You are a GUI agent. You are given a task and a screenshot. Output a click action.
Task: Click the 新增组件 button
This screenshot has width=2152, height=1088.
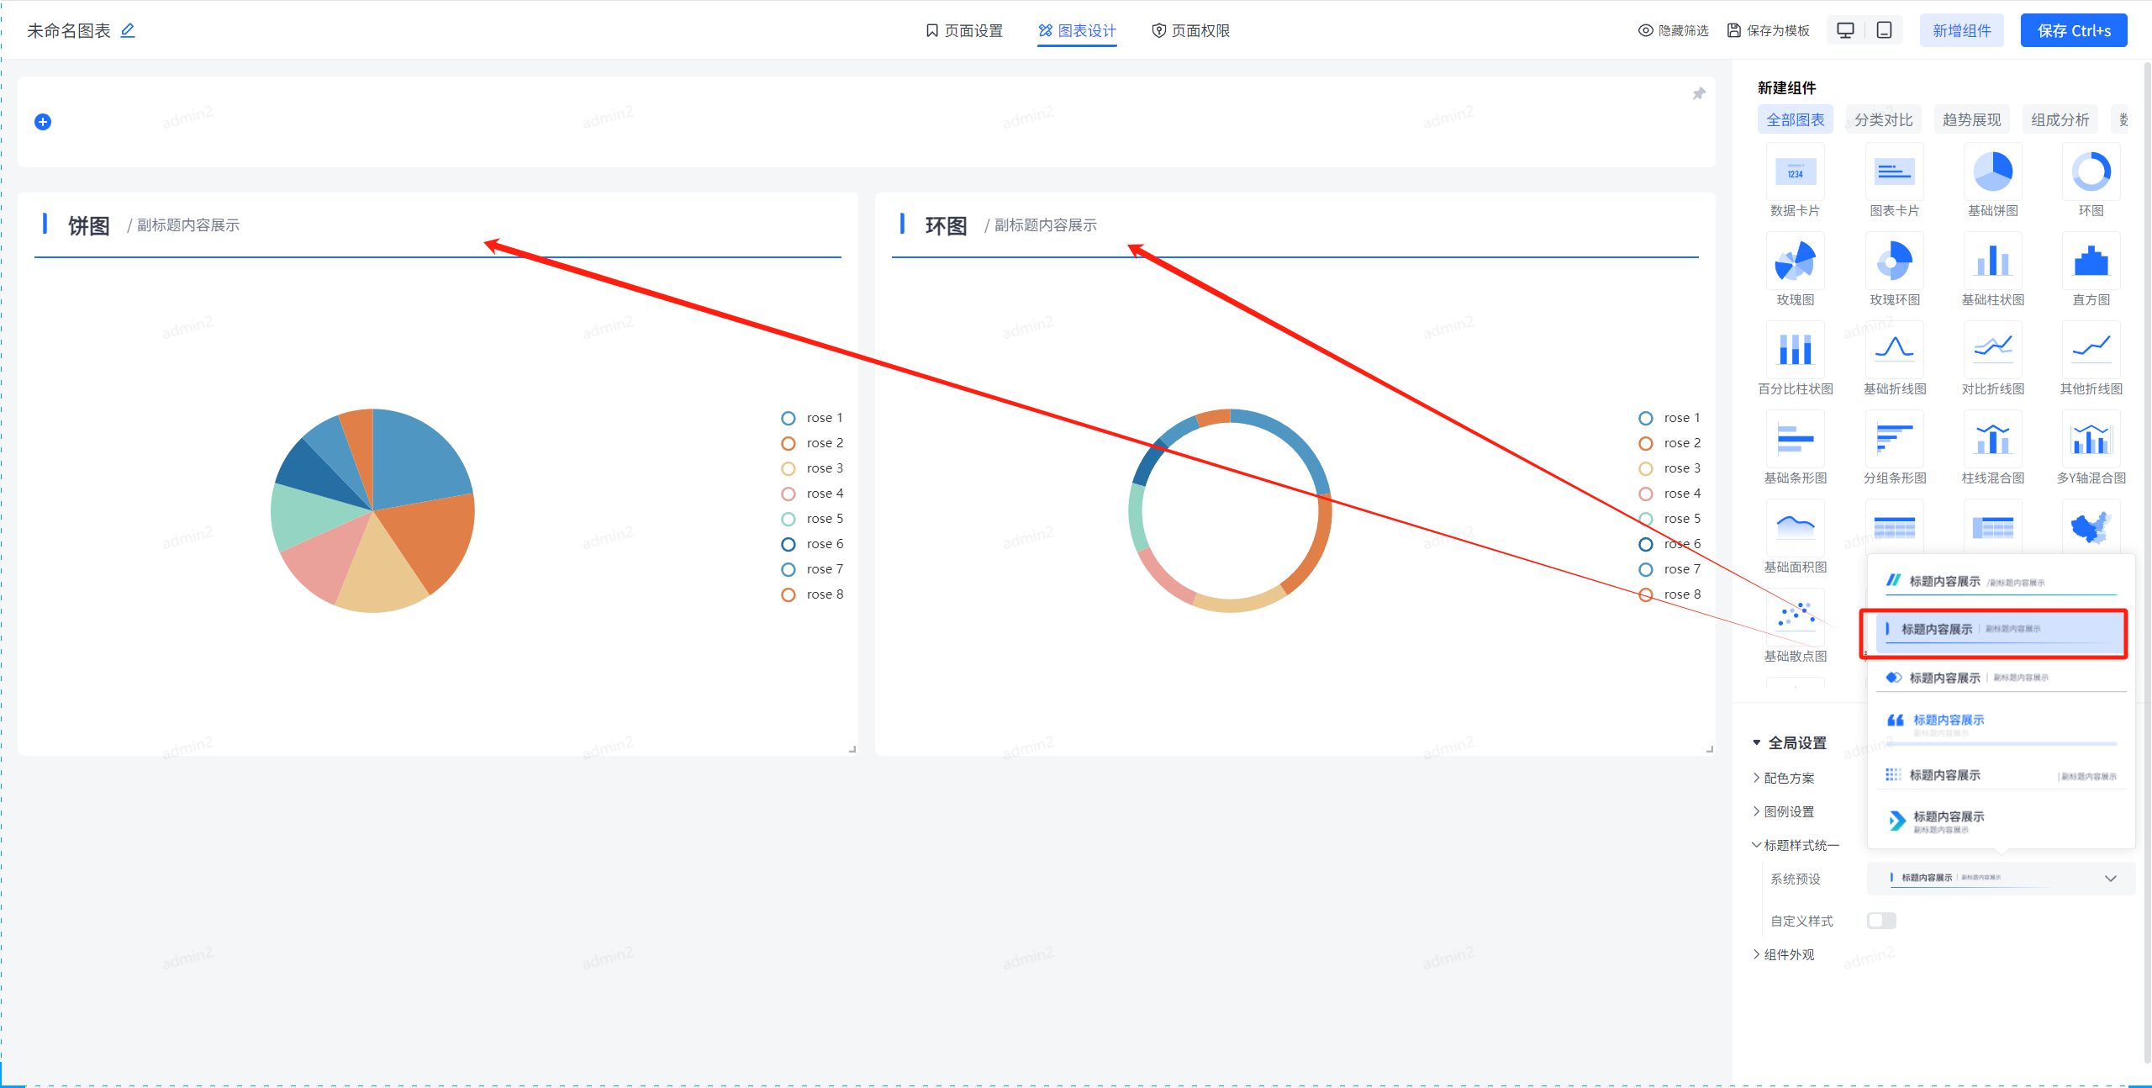click(1961, 30)
